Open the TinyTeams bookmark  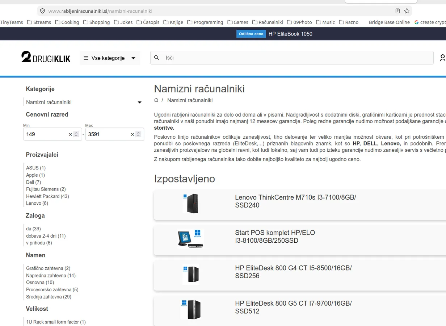[12, 22]
